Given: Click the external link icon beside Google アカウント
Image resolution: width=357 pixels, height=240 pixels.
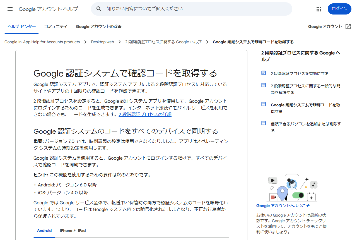Looking at the screenshot, I should (x=348, y=27).
